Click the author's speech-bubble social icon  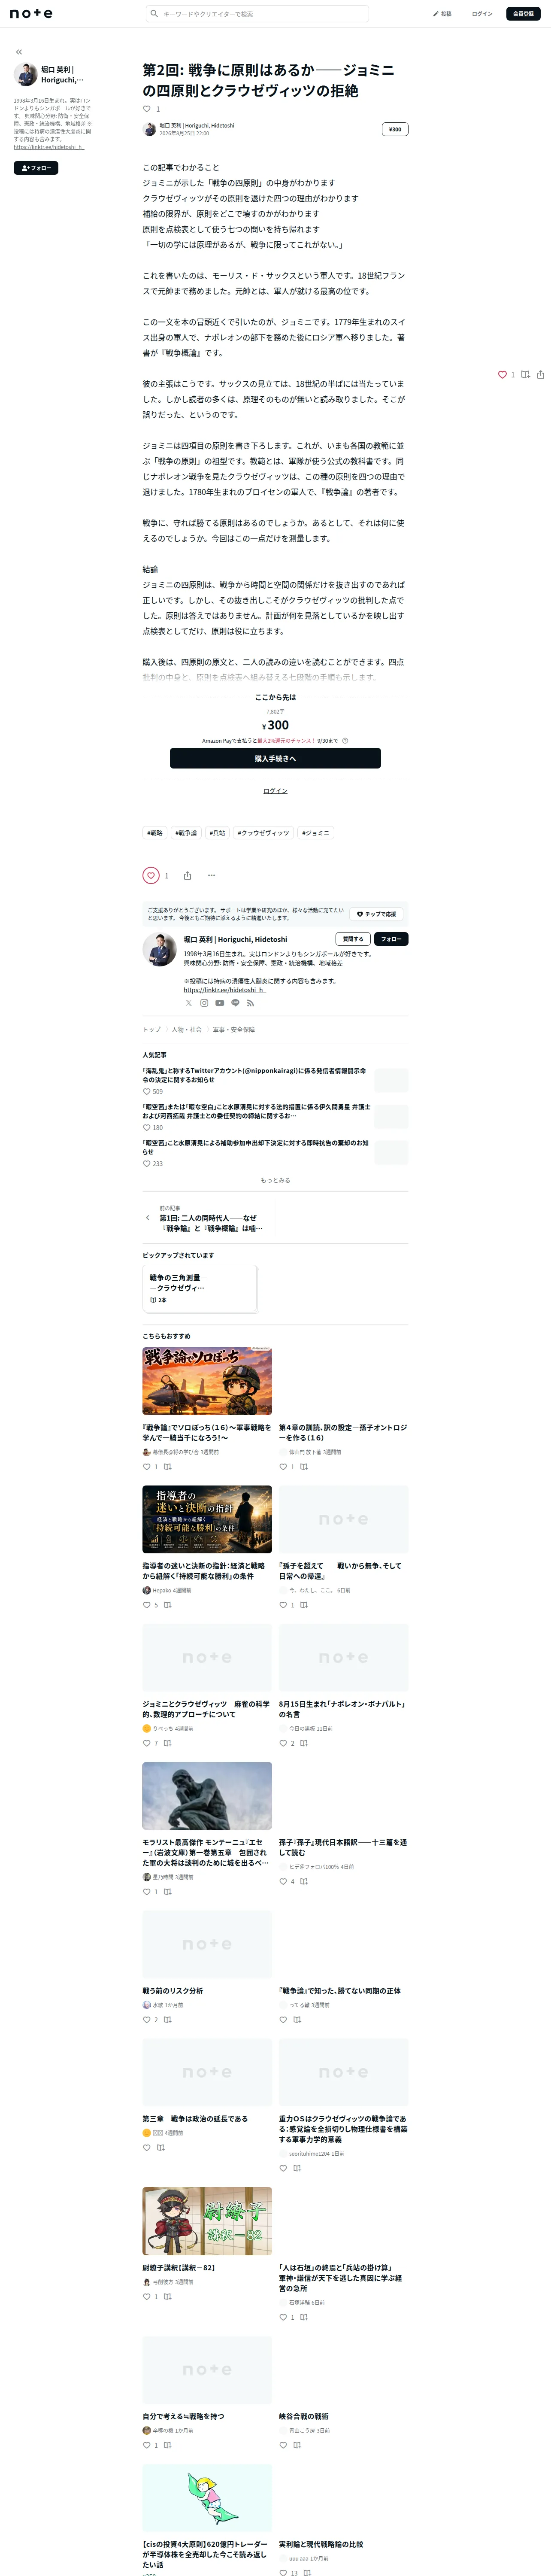pyautogui.click(x=235, y=1003)
